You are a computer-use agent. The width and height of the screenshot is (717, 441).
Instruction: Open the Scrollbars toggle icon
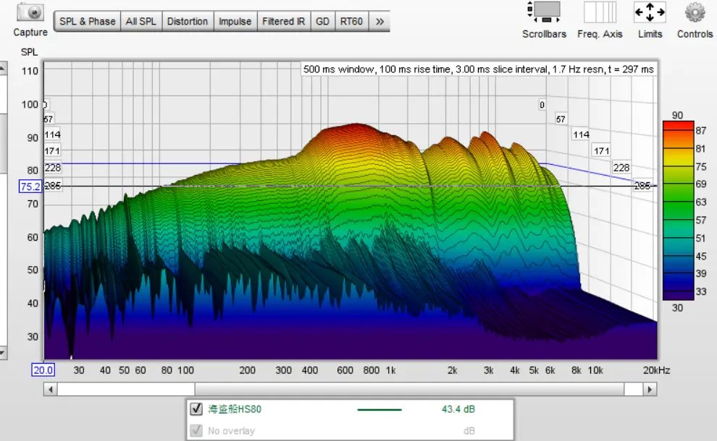point(544,12)
